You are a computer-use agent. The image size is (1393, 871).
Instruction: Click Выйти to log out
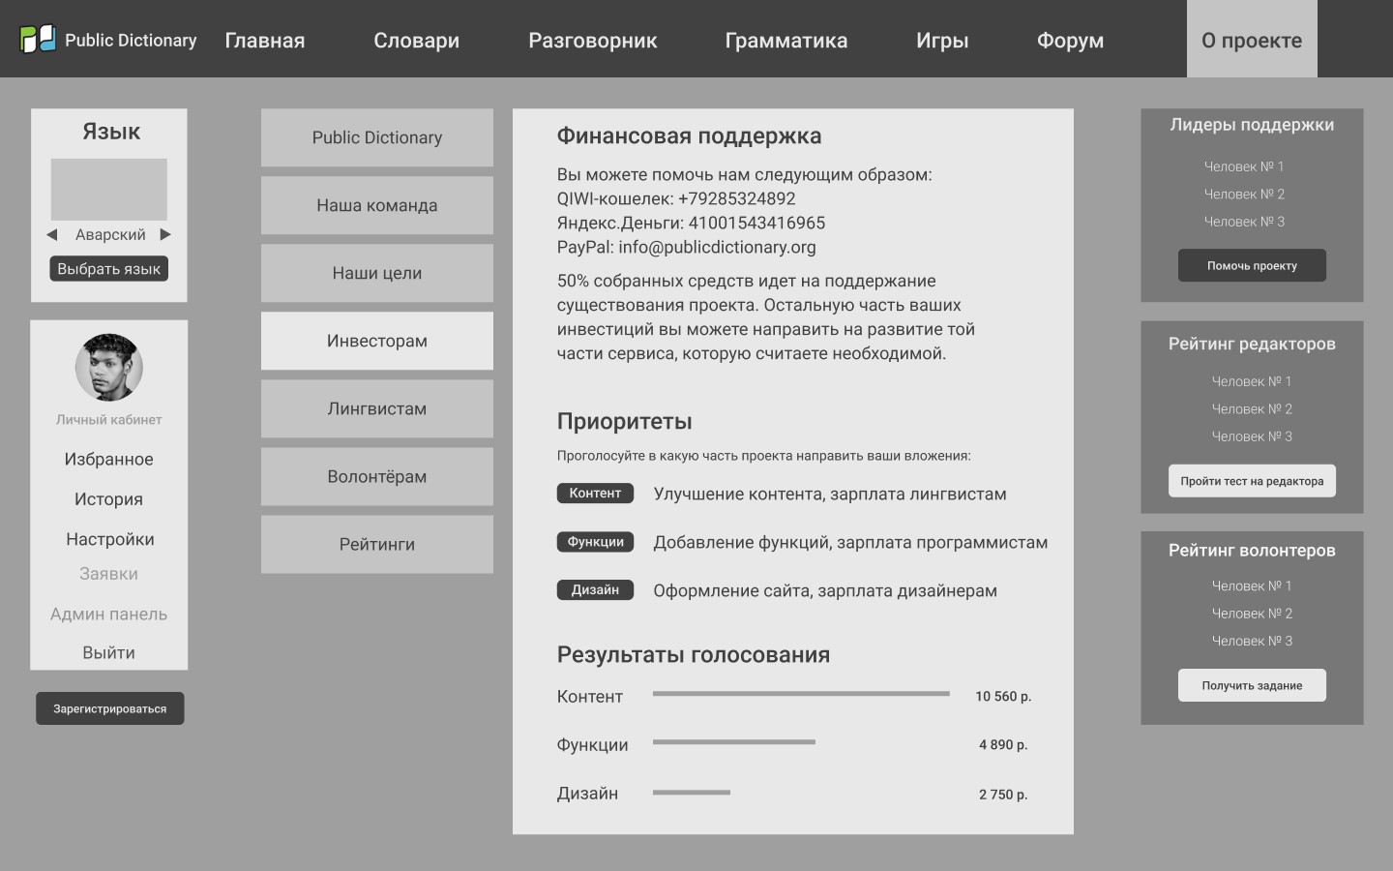point(109,652)
